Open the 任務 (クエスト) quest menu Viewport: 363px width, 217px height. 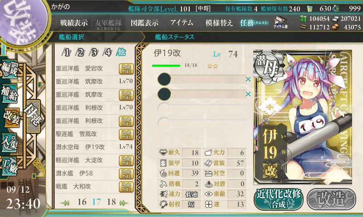[x=254, y=23]
